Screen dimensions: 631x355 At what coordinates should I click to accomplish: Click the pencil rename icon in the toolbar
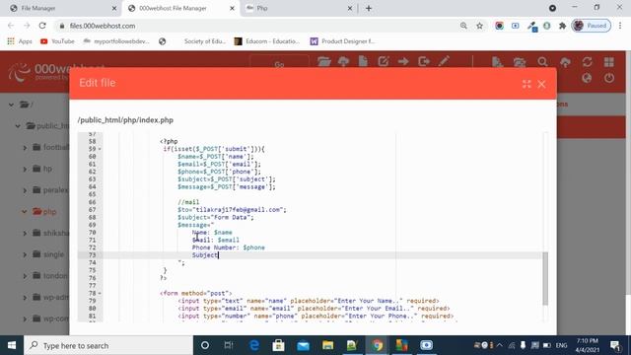[x=444, y=61]
